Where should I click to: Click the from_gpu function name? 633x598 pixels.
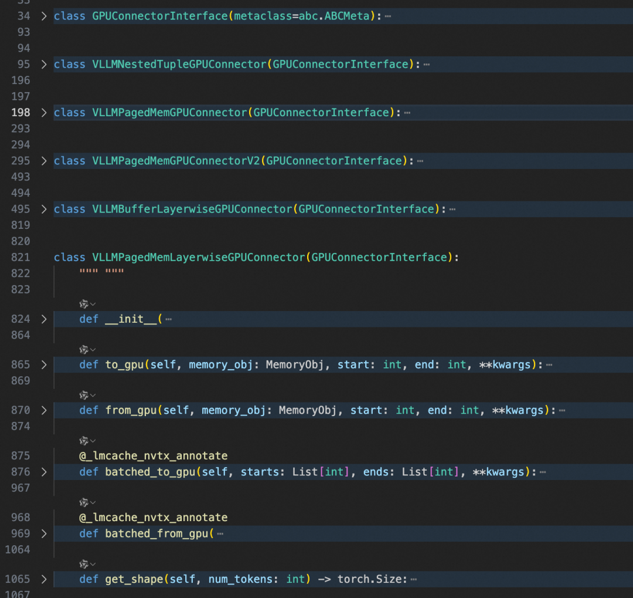(131, 410)
